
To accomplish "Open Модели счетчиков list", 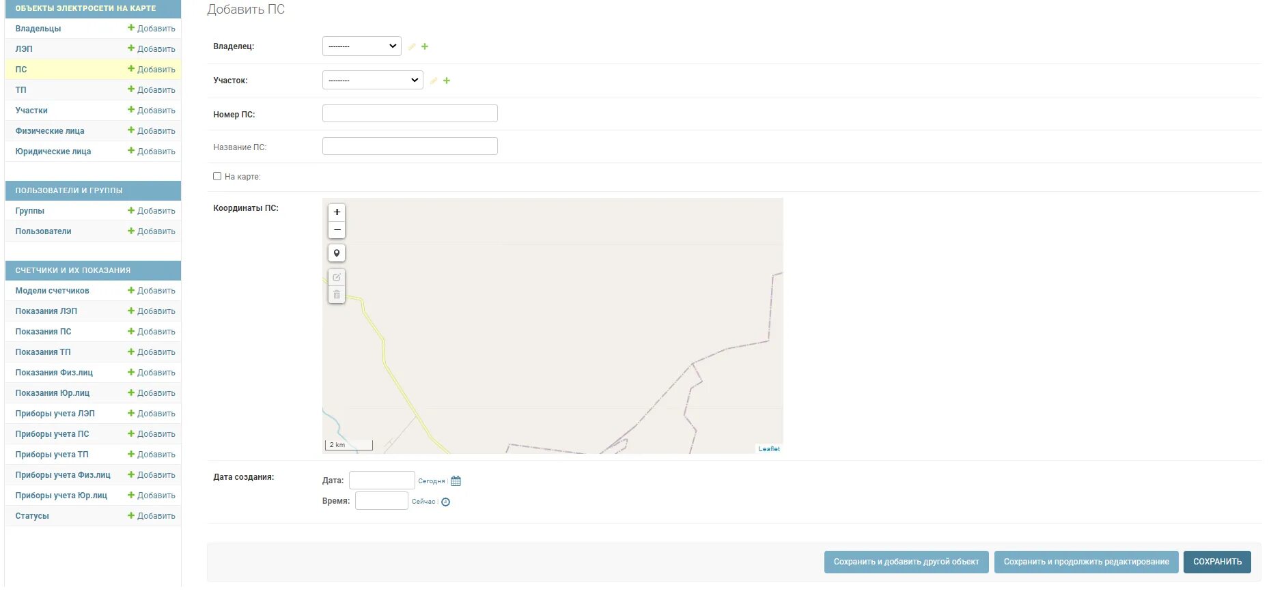I will tap(52, 291).
